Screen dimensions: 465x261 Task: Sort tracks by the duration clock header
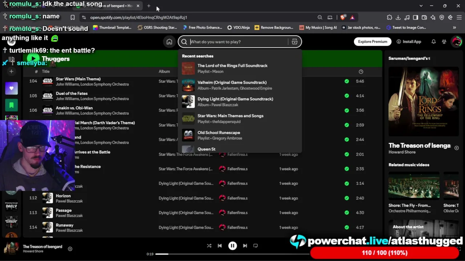pyautogui.click(x=361, y=72)
